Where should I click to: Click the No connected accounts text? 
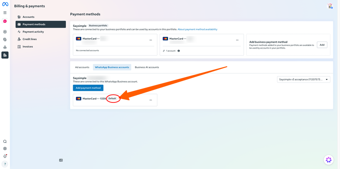87,50
